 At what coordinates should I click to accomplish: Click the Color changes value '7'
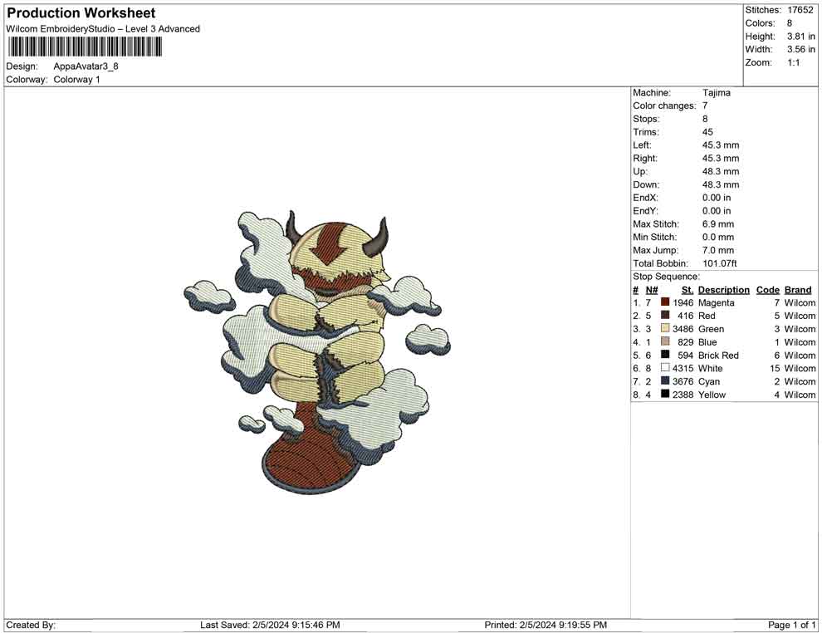point(705,105)
